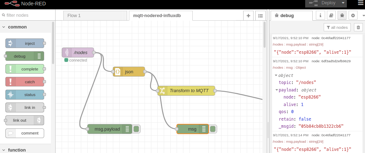
Task: Focus the filter nodes search field
Action: [x=28, y=15]
